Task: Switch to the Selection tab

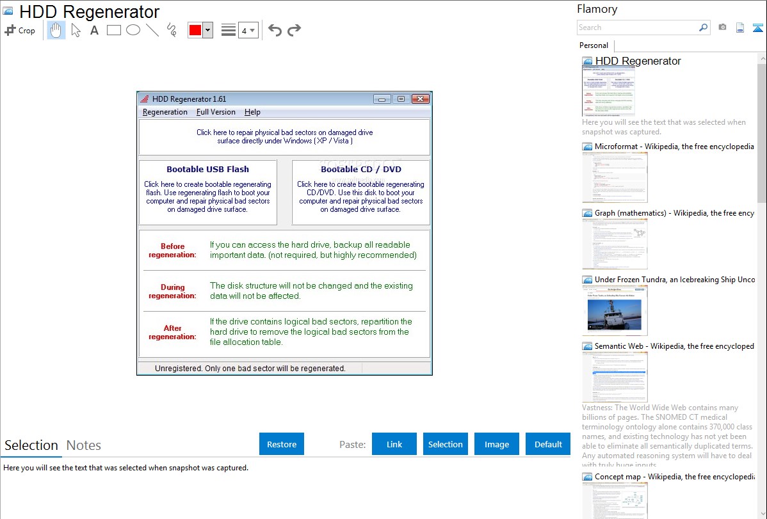Action: [x=31, y=445]
